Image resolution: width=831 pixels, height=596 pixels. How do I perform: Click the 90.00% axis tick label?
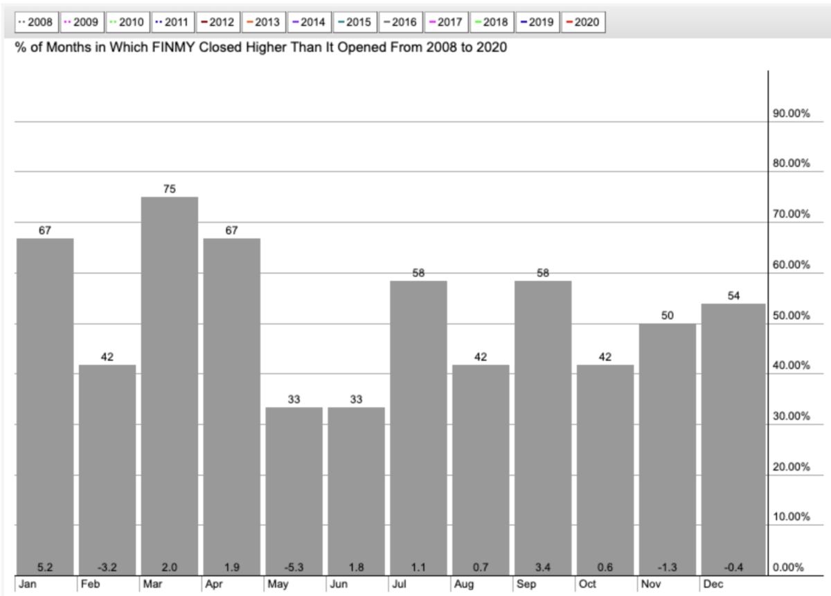790,114
